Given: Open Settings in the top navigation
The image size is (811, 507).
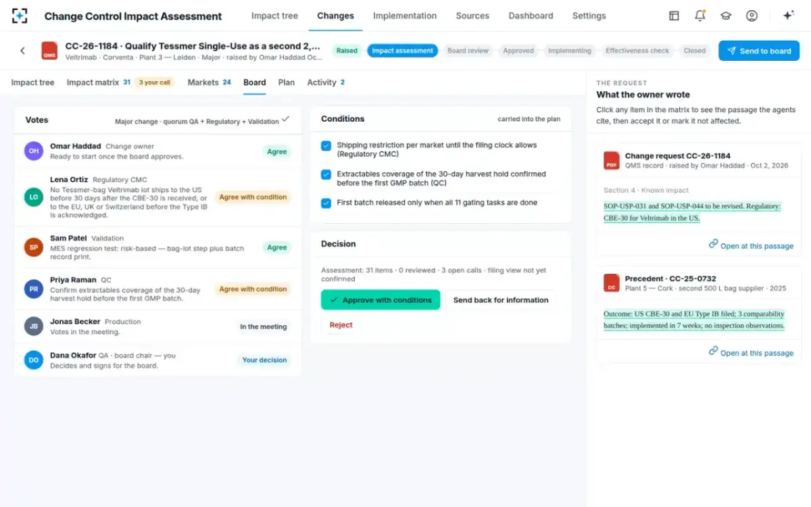Looking at the screenshot, I should 589,16.
